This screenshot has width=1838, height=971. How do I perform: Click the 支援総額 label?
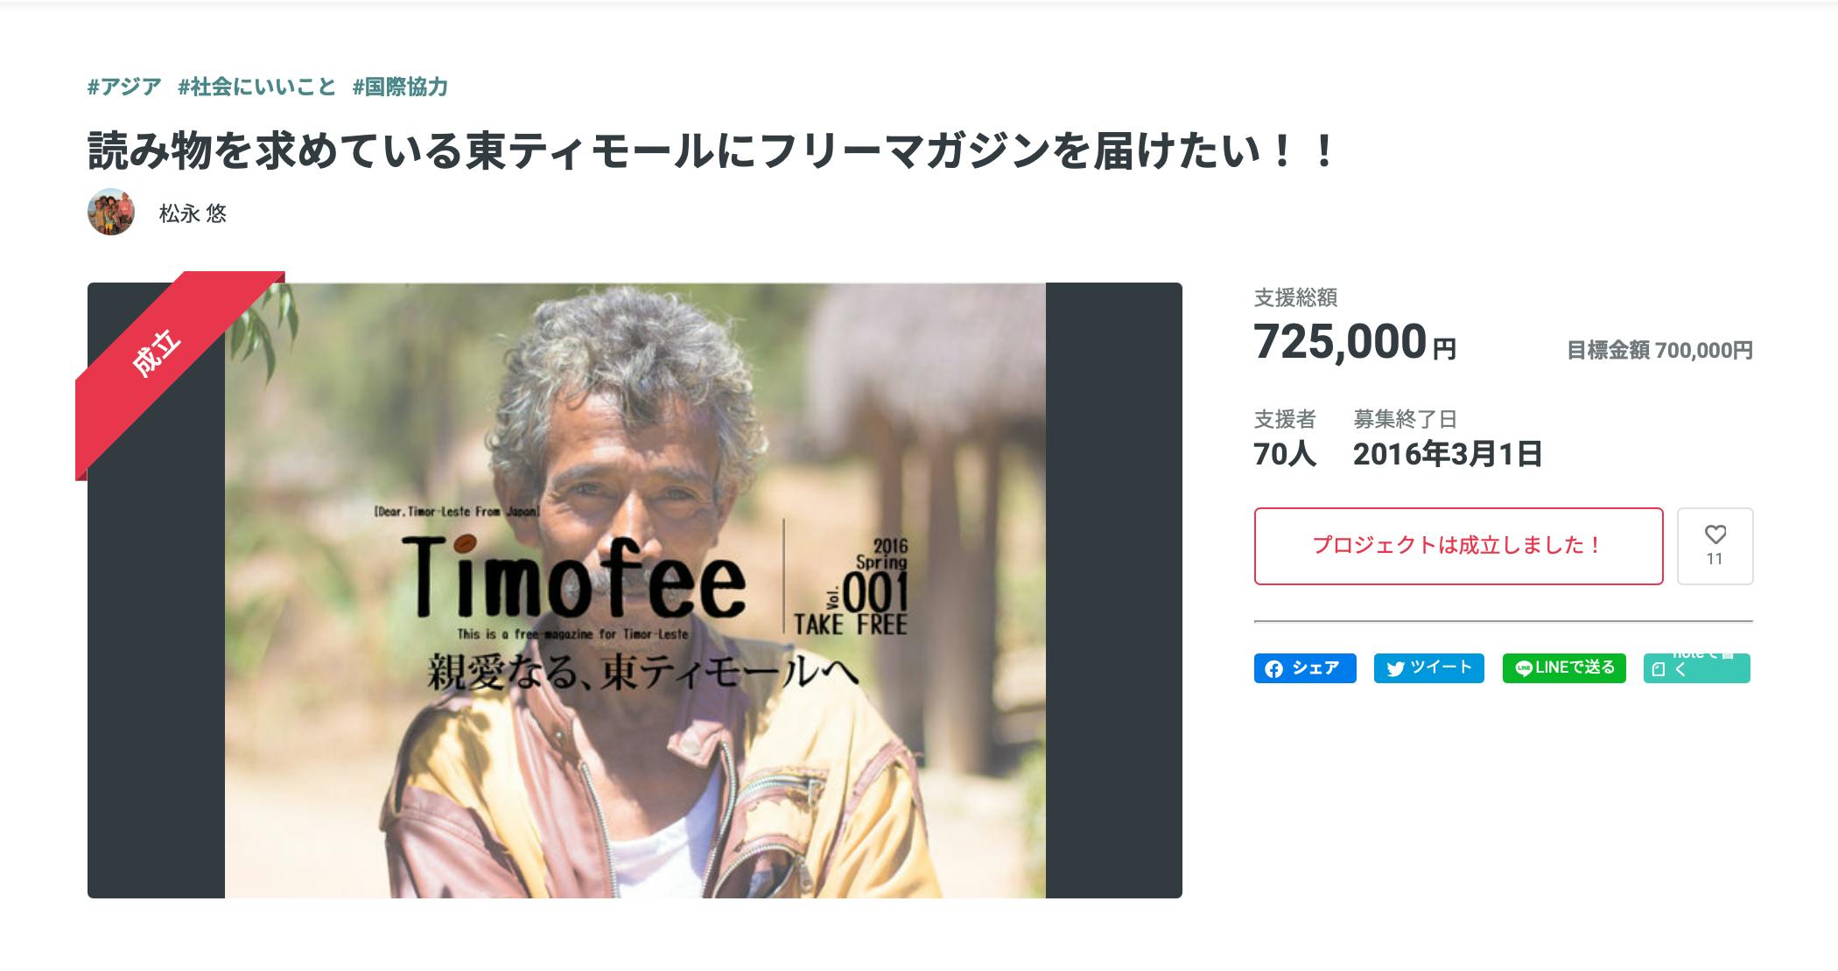point(1295,298)
